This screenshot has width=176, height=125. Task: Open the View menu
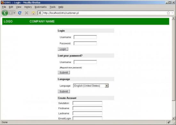(x=19, y=7)
